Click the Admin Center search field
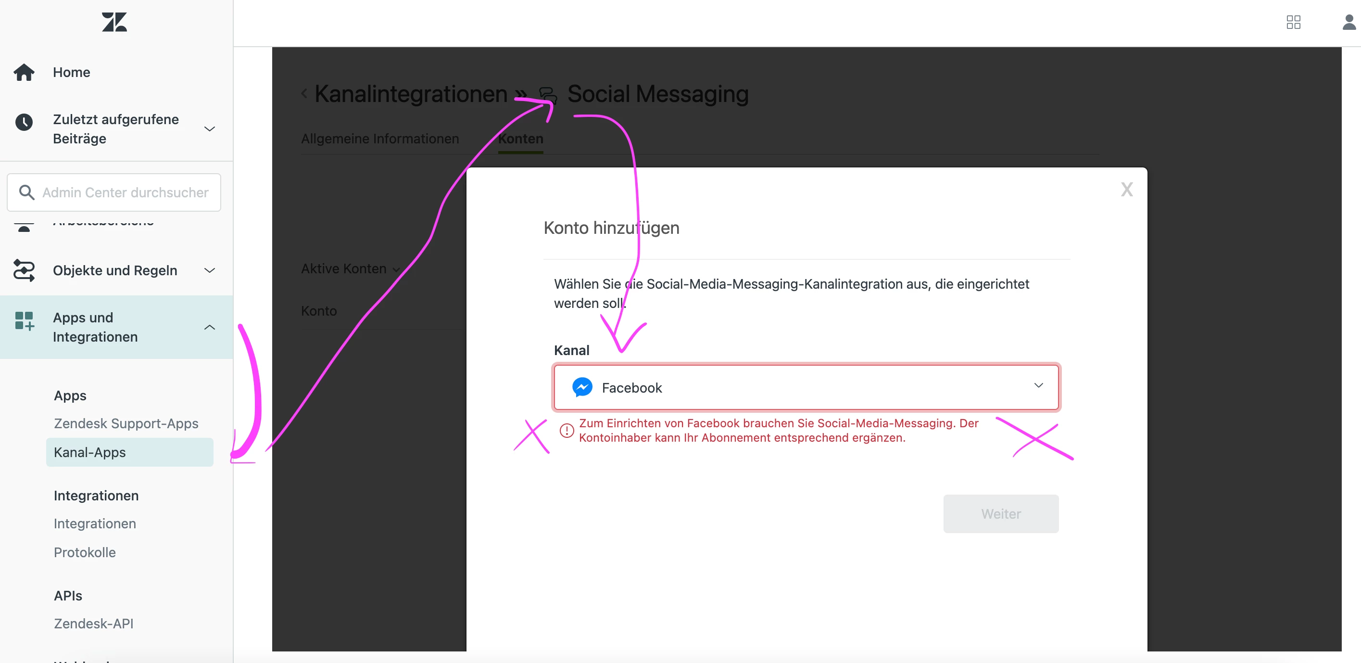This screenshot has width=1361, height=663. [125, 192]
